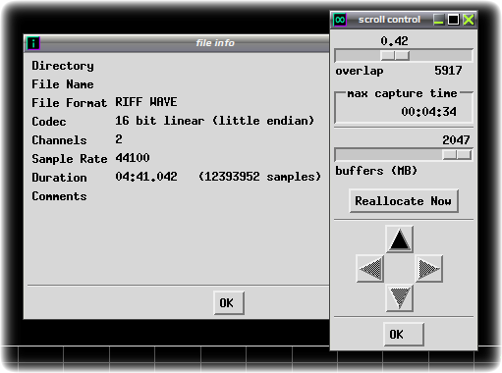Click the 'RIFF WAVE' file format value

[146, 102]
